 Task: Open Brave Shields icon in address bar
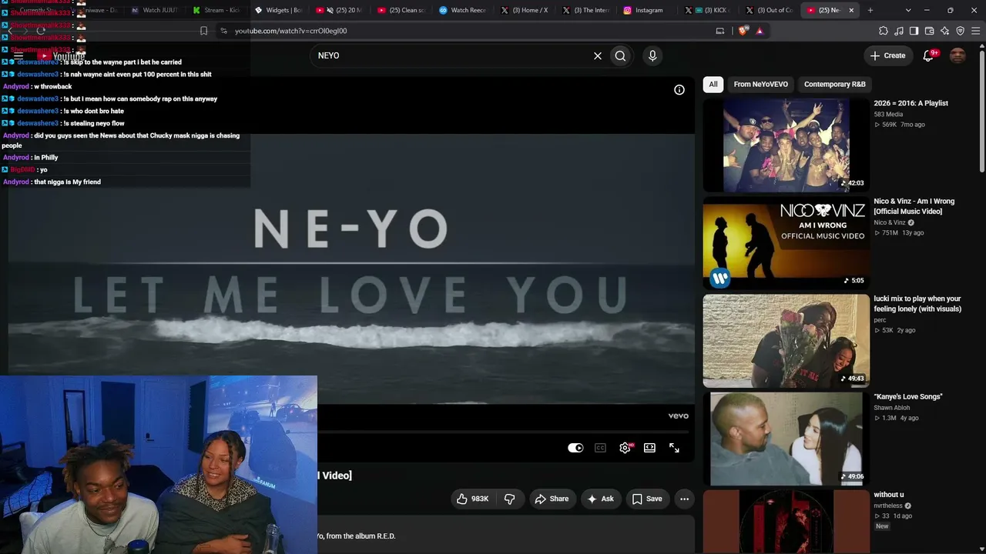click(x=742, y=31)
